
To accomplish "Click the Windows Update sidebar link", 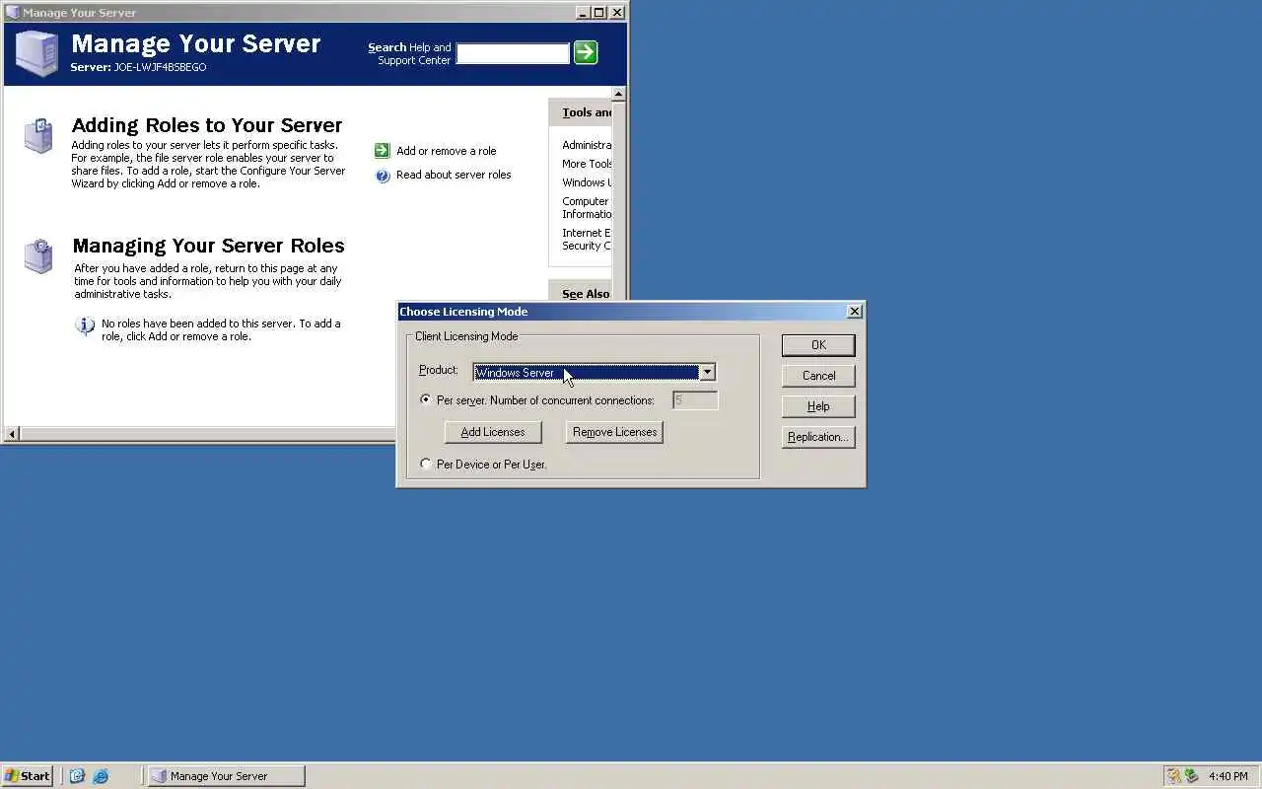I will [587, 182].
